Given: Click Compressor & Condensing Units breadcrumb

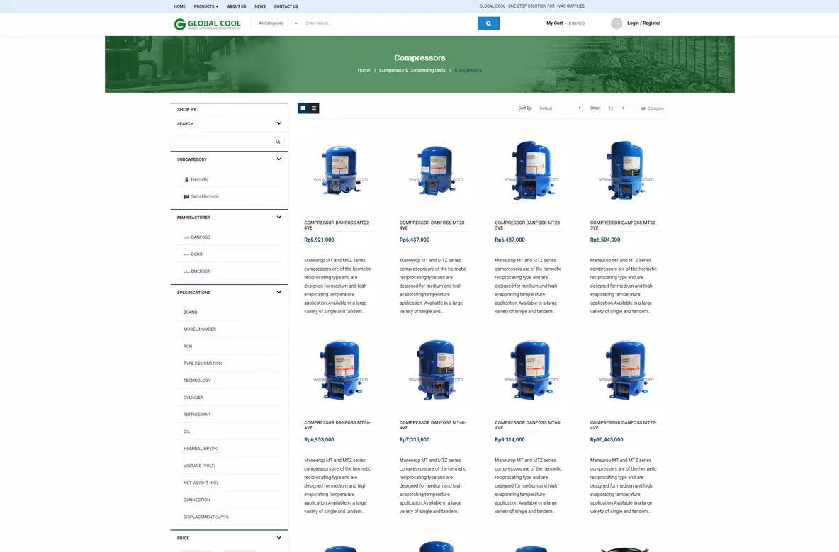Looking at the screenshot, I should (412, 71).
